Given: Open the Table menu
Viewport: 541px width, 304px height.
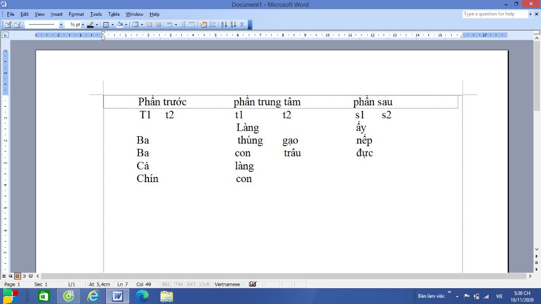Looking at the screenshot, I should pyautogui.click(x=114, y=14).
